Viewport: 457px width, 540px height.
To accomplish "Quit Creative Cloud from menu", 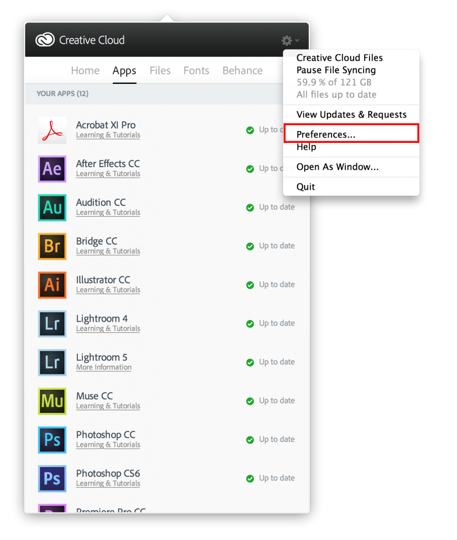I will coord(306,187).
